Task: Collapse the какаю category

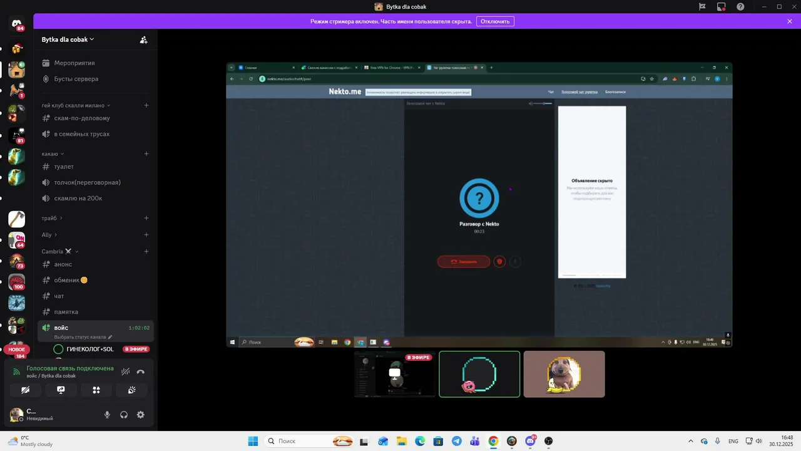Action: click(x=53, y=153)
